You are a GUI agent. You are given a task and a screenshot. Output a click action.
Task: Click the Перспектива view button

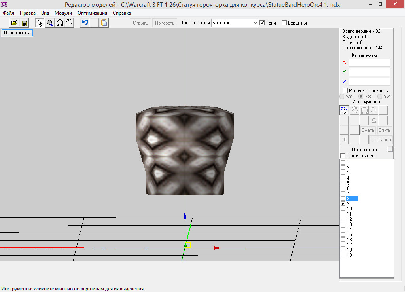point(17,33)
